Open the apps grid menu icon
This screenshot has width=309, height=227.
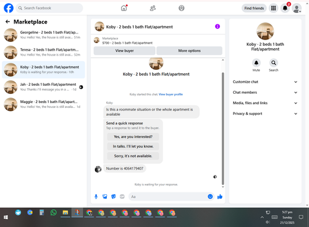[x=273, y=8]
